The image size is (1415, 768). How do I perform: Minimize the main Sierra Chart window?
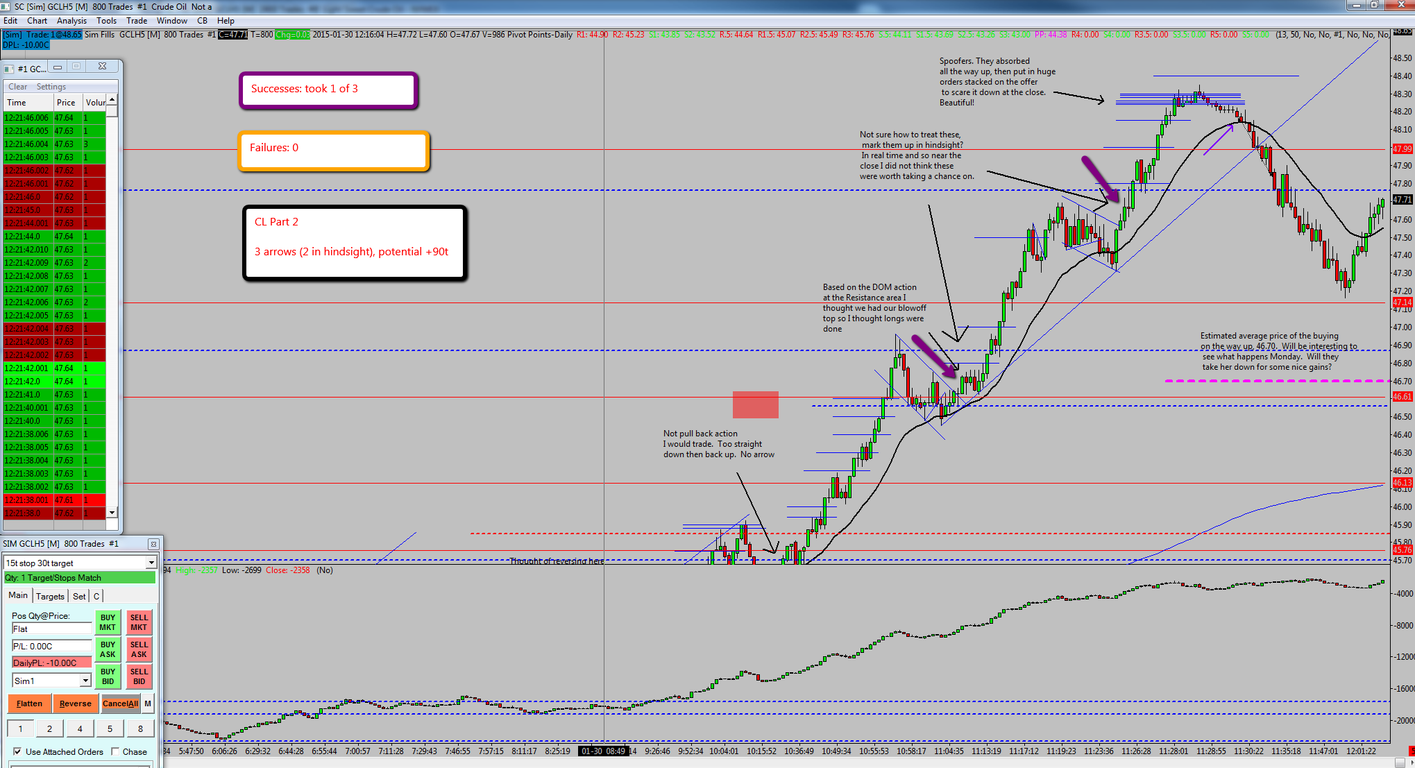[x=1356, y=5]
